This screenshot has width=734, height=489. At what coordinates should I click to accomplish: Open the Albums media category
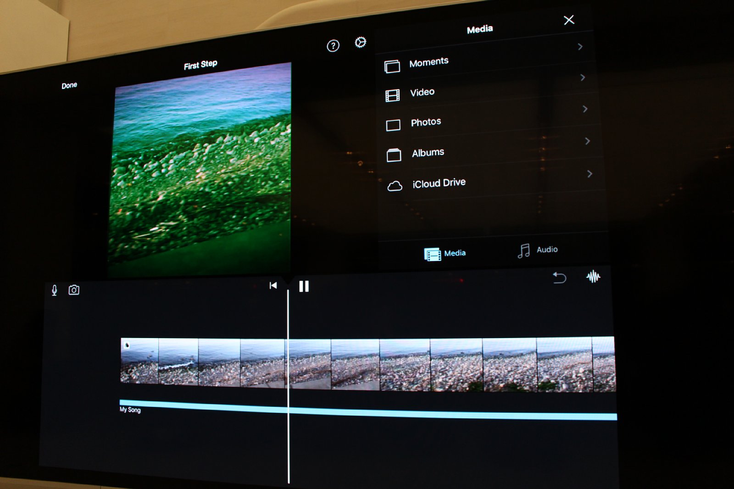click(489, 148)
